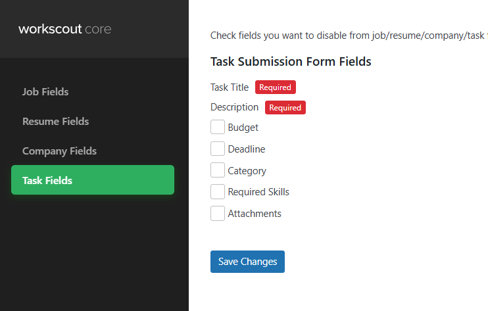Screen dimensions: 488x311
Task: Open the Job Fields section
Action: coord(45,92)
